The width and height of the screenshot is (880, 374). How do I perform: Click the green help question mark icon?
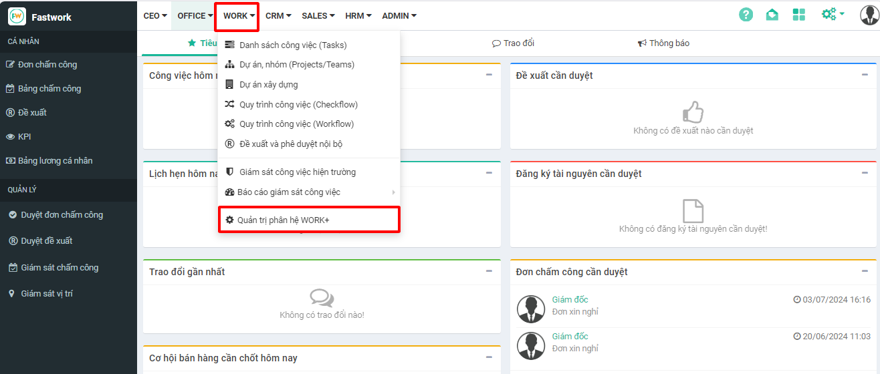point(746,15)
